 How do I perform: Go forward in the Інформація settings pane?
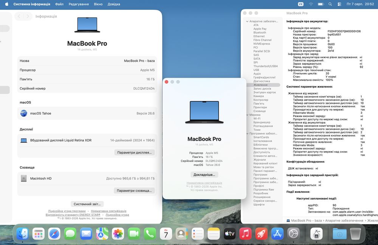click(x=28, y=16)
